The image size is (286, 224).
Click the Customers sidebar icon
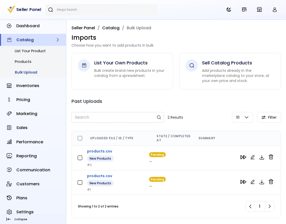[x=9, y=184]
